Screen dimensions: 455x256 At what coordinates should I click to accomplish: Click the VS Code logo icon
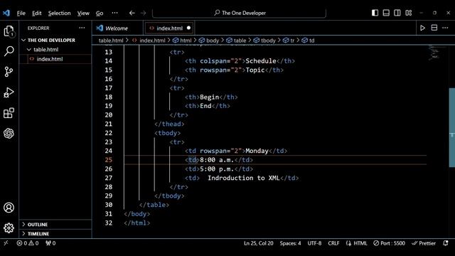click(x=6, y=13)
